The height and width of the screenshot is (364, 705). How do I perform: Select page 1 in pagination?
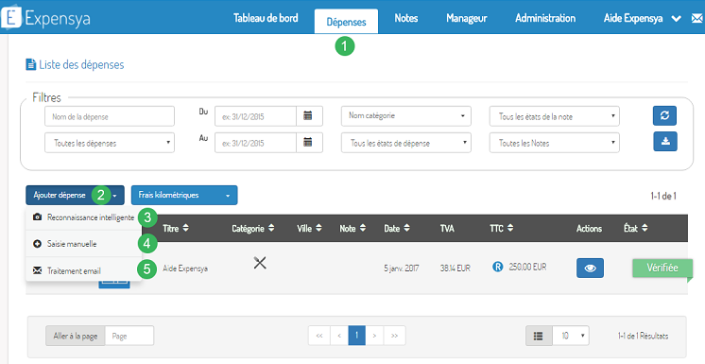(356, 336)
